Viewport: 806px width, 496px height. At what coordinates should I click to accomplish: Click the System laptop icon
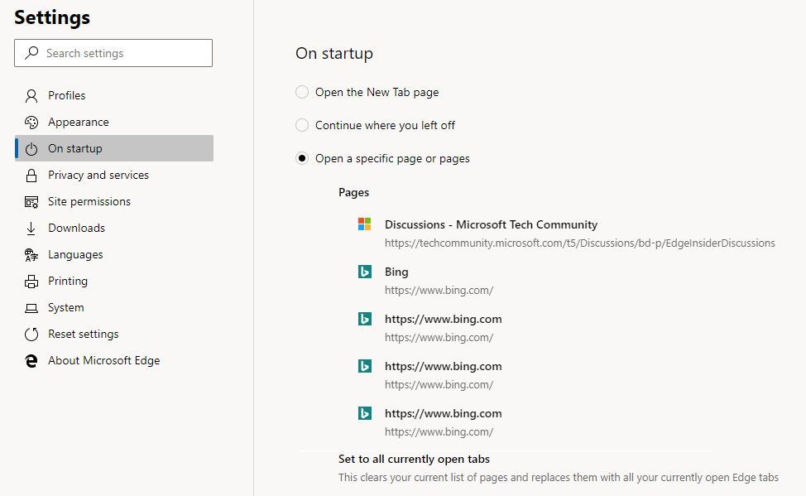tap(31, 308)
